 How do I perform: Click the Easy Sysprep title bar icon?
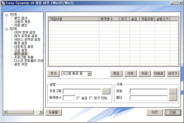tap(3, 3)
